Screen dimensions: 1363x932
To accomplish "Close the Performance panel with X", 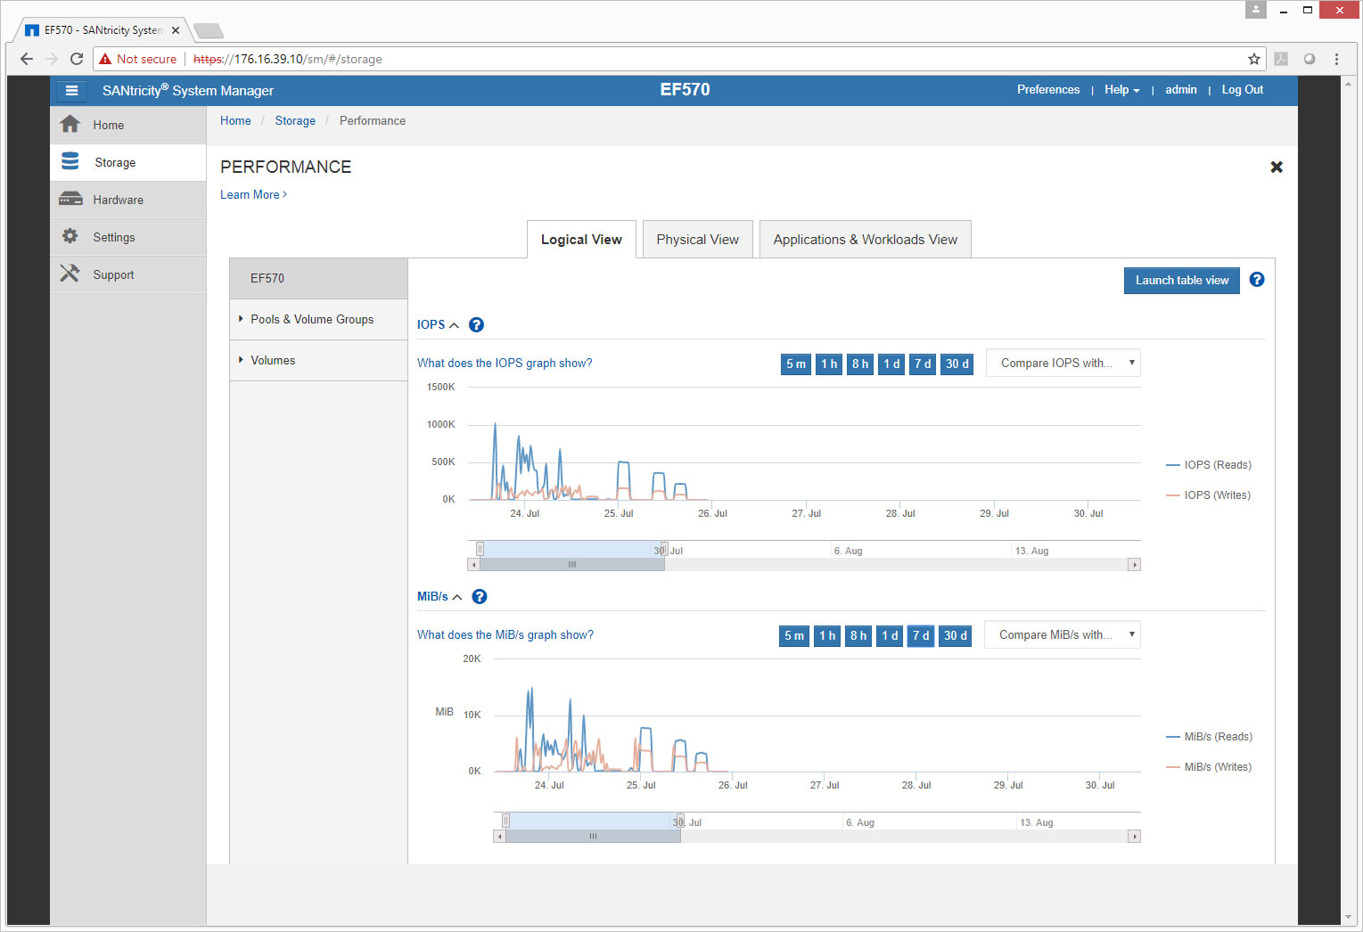I will point(1277,167).
